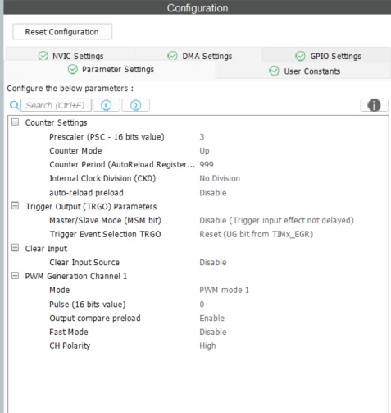The height and width of the screenshot is (413, 391).
Task: Edit the Counter Period value 999
Action: click(207, 164)
